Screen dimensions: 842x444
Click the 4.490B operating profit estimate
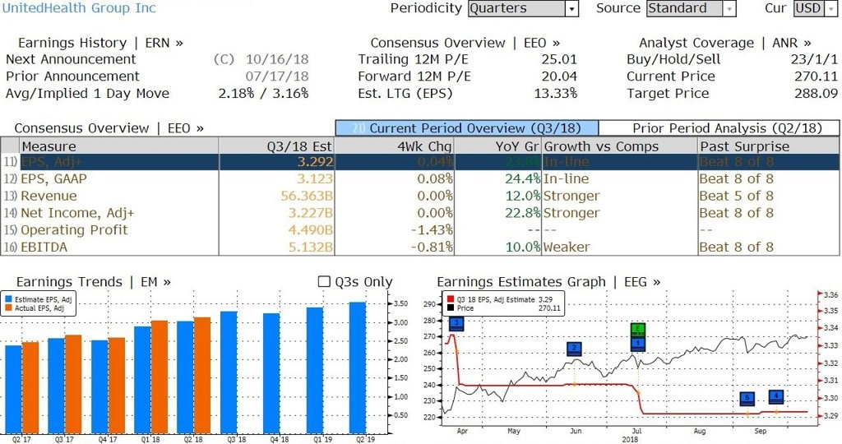(310, 230)
